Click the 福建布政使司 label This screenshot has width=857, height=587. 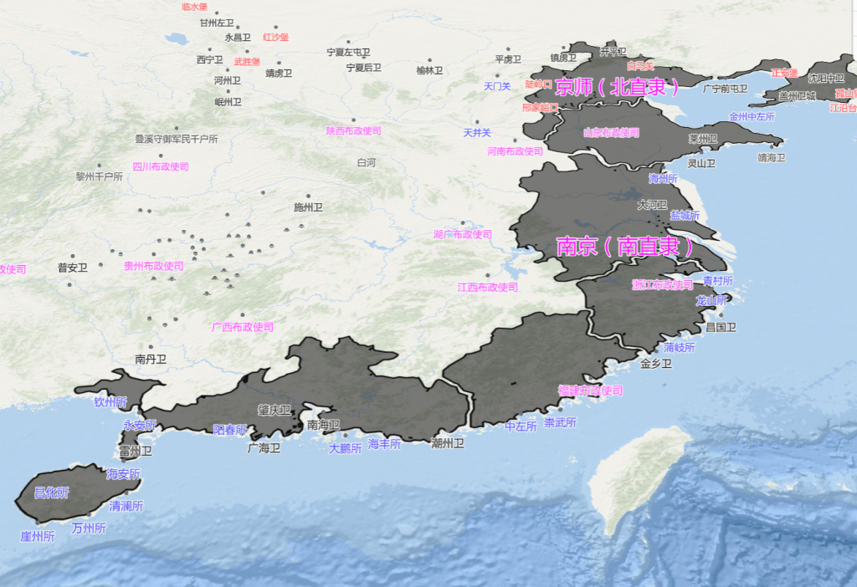pos(590,390)
